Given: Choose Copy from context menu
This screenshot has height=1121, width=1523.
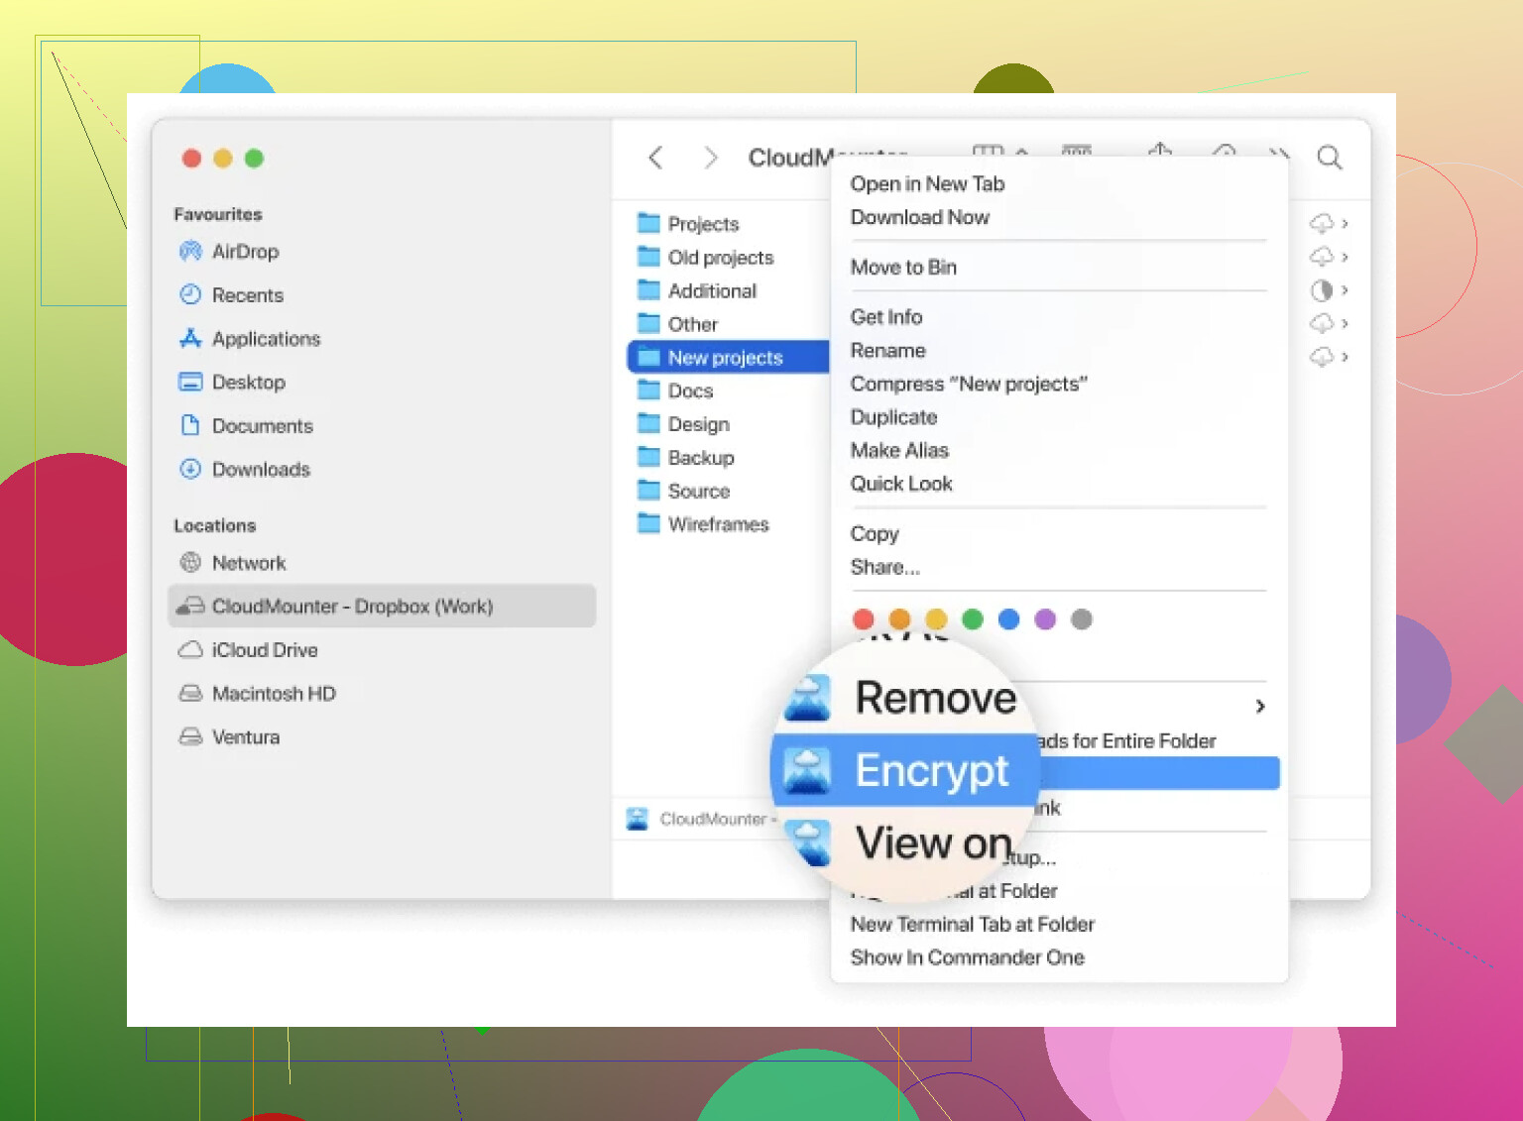Looking at the screenshot, I should tap(875, 534).
